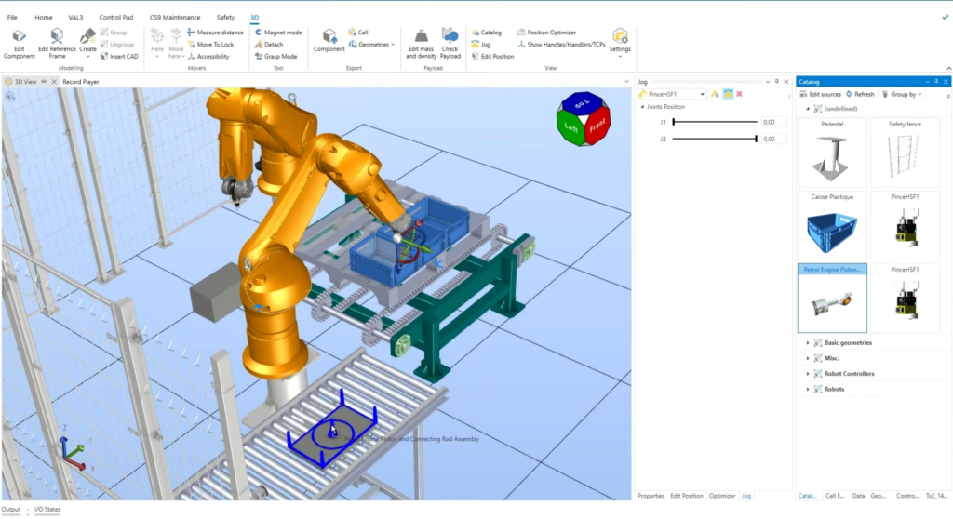The height and width of the screenshot is (519, 953).
Task: Open the Edit Reference Frame tool
Action: pos(57,37)
